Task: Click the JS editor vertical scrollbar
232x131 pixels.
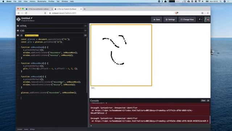Action: pyautogui.click(x=87, y=65)
